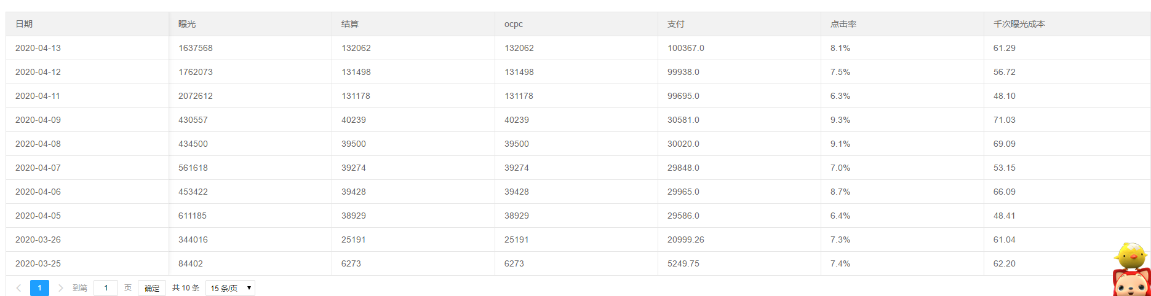Click the red fox mascot icon
The height and width of the screenshot is (296, 1151).
pyautogui.click(x=1131, y=283)
